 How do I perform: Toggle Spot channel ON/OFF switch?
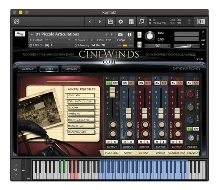(x=128, y=83)
